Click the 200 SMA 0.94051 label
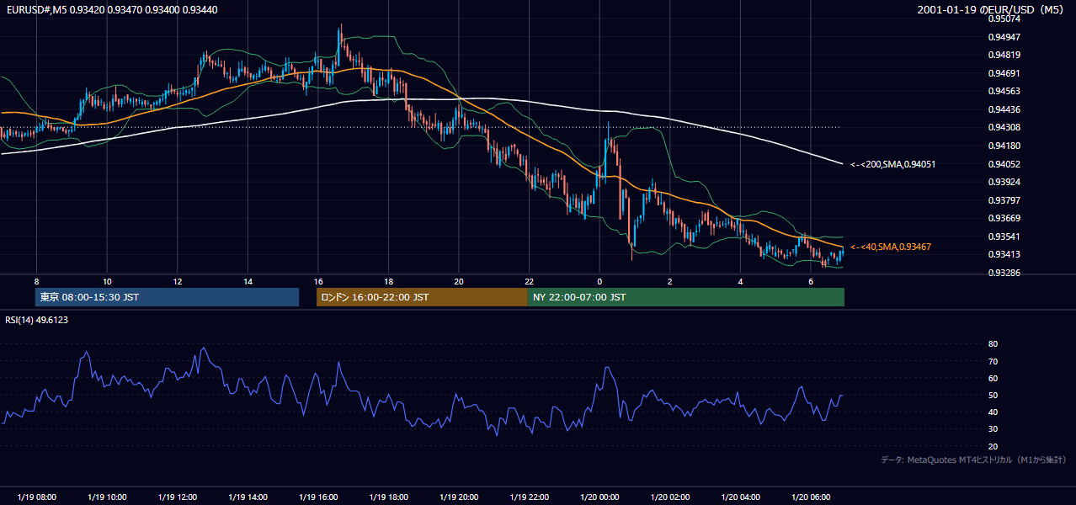Image resolution: width=1076 pixels, height=505 pixels. [x=892, y=164]
